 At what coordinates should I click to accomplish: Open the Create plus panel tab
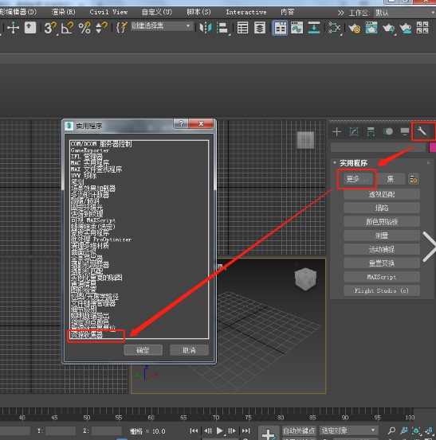[x=337, y=131]
